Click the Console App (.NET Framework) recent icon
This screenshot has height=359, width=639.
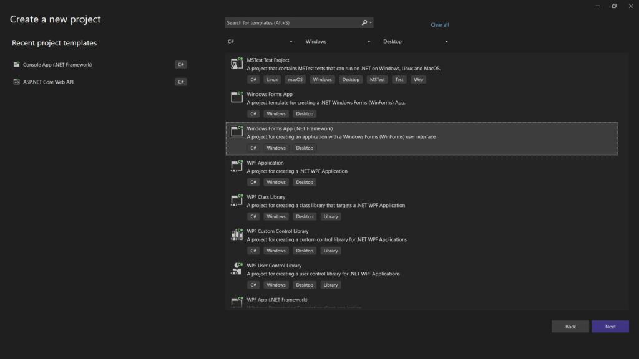coord(16,64)
